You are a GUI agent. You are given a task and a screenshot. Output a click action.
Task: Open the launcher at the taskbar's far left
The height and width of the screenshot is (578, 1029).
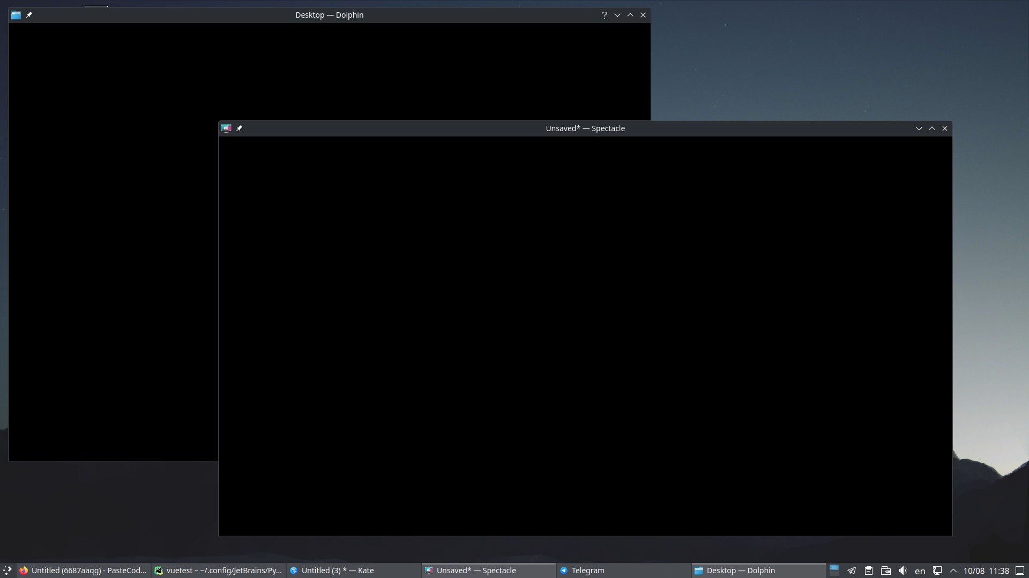click(7, 571)
